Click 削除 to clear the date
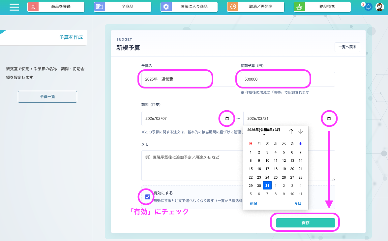Viewport: 388px width, 241px height. coord(253,203)
